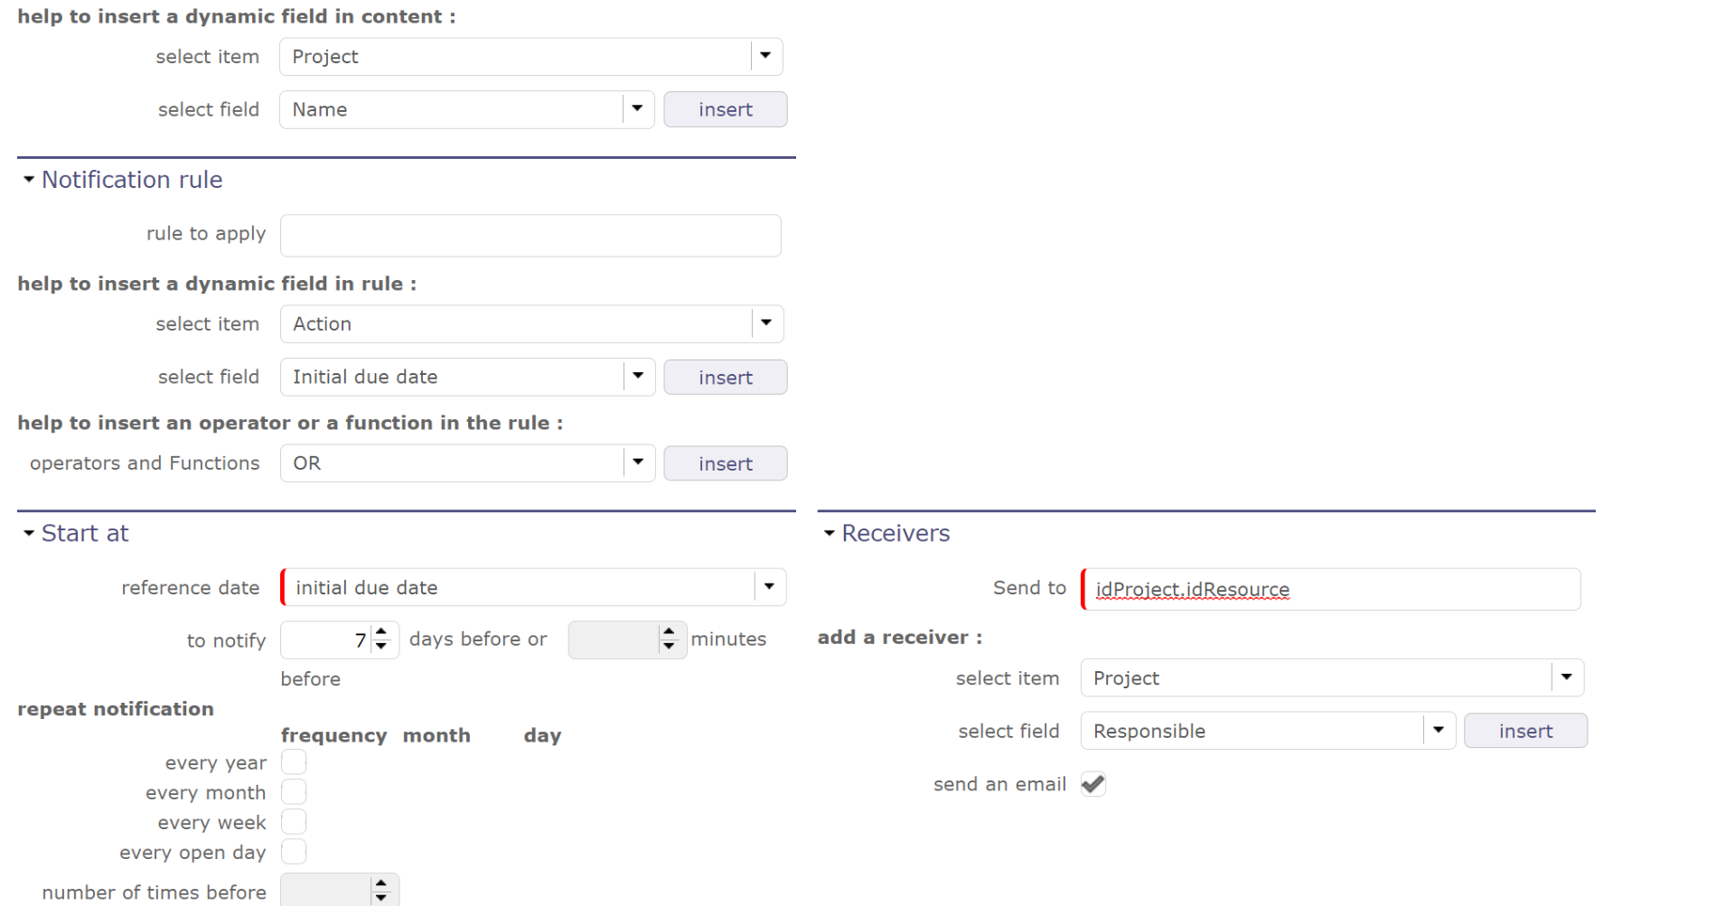This screenshot has width=1735, height=906.
Task: Open the OR operators and Functions dropdown
Action: pyautogui.click(x=638, y=462)
